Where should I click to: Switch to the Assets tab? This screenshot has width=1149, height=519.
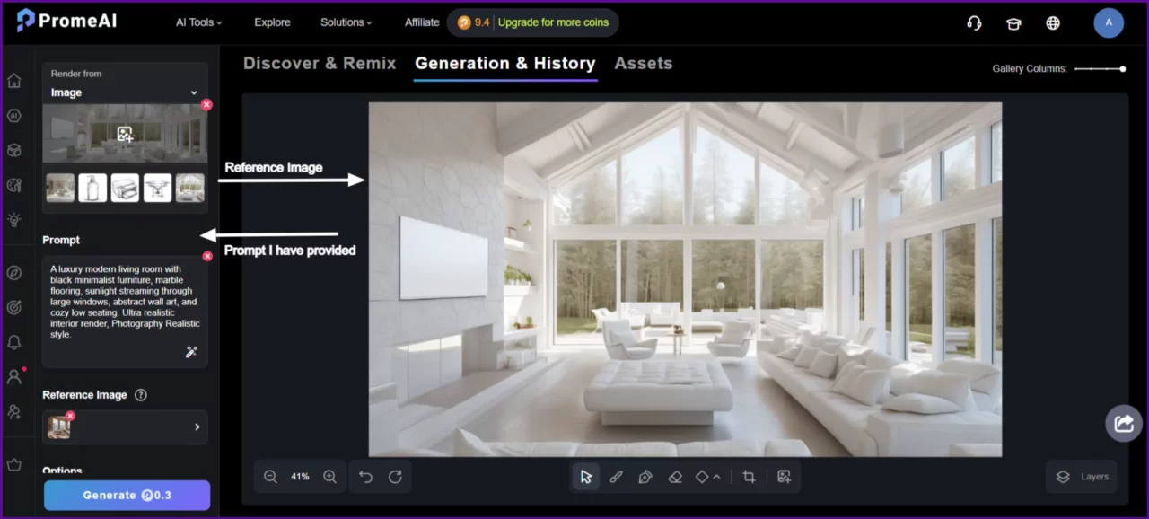644,63
